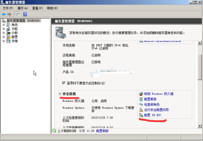203x141 pixels.
Task: Click the Windows Firewall globe icon
Action: (141, 94)
